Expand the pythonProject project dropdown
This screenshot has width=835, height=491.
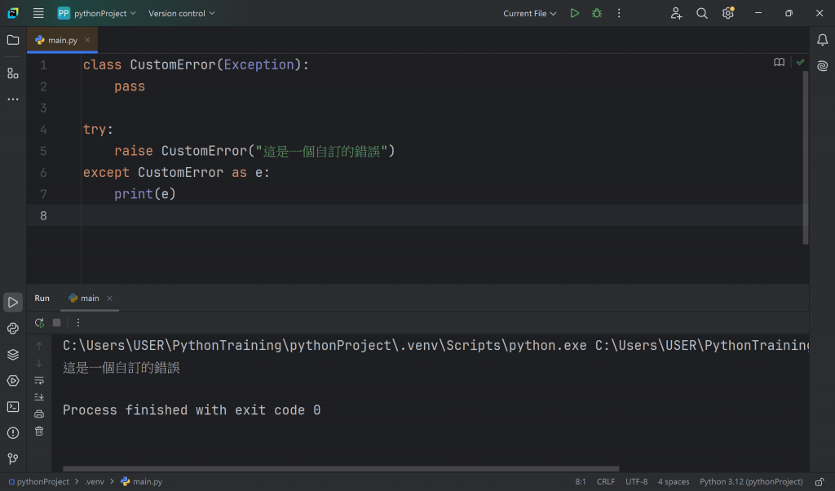click(x=96, y=13)
